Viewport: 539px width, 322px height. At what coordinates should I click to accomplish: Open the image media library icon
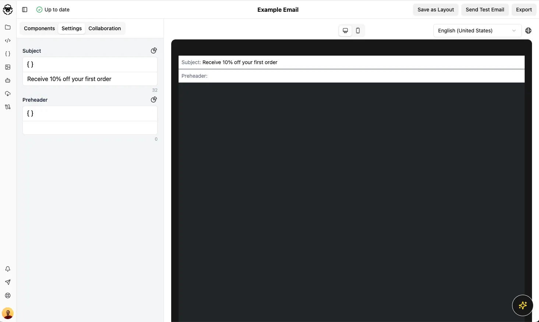(x=8, y=67)
